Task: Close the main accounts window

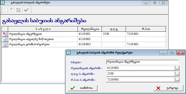Action: click(x=164, y=3)
